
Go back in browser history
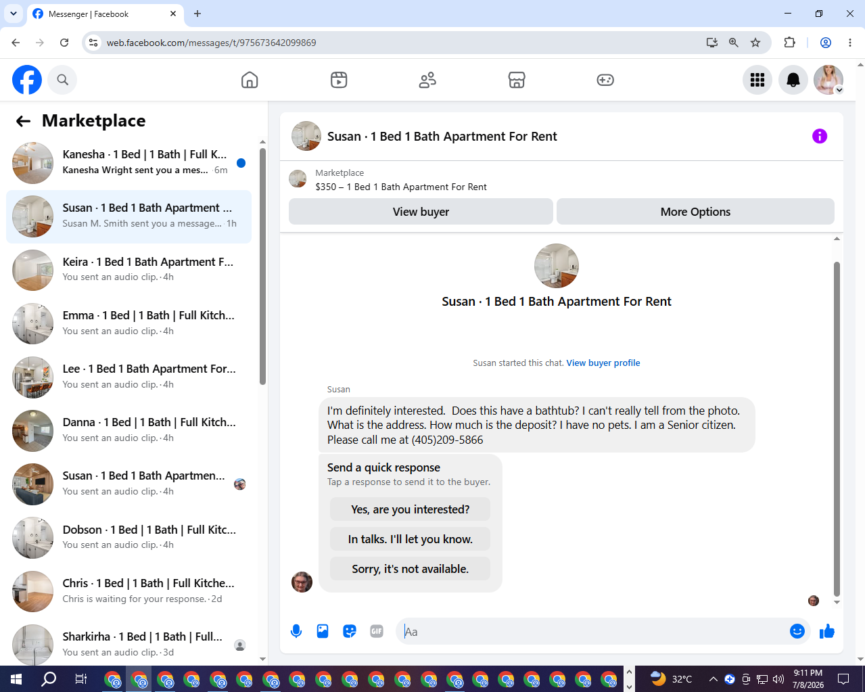tap(16, 43)
